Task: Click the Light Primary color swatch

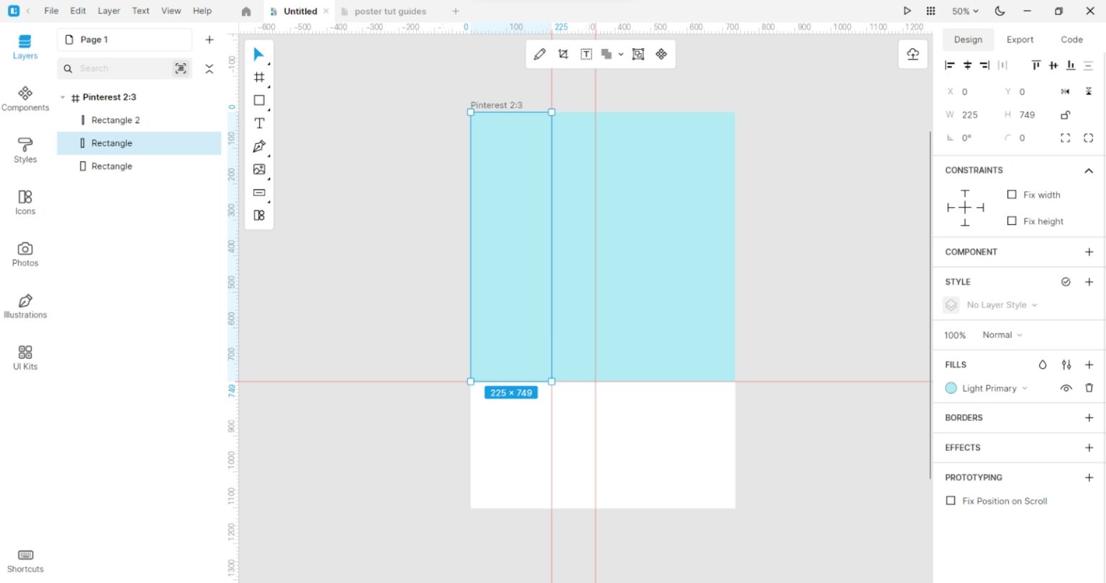Action: [x=950, y=388]
